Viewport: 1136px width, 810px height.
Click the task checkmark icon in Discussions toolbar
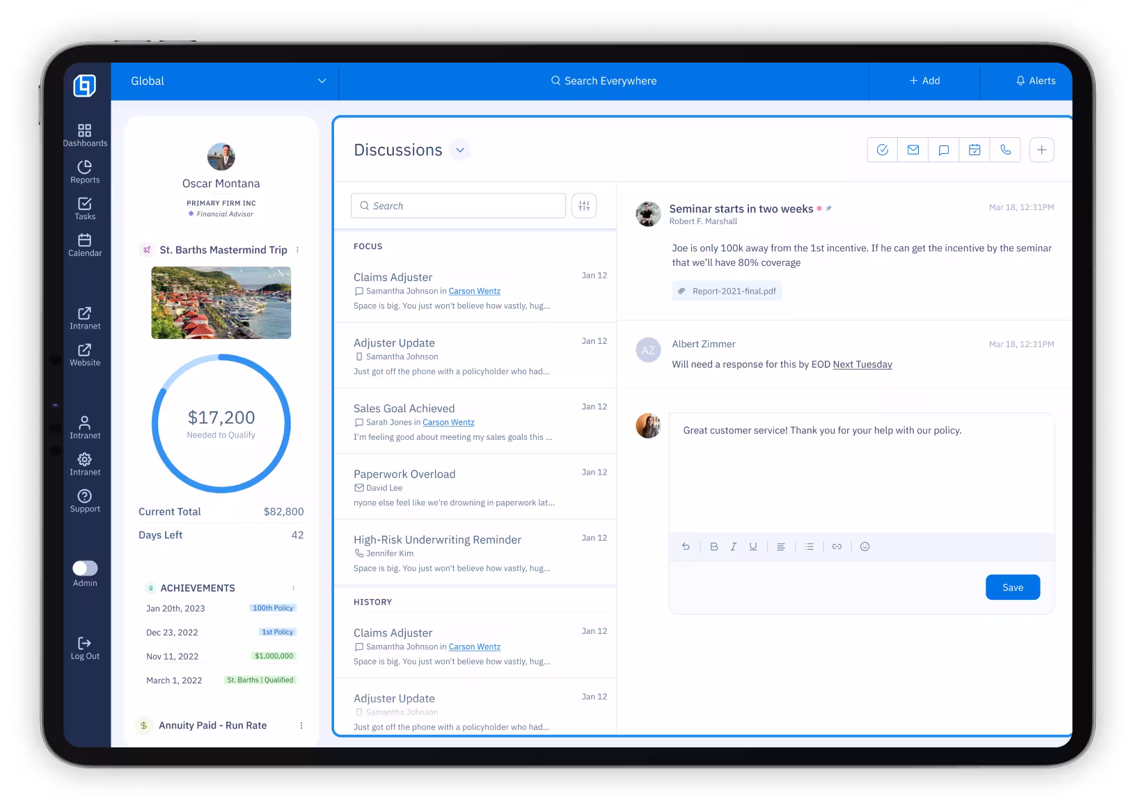point(883,150)
